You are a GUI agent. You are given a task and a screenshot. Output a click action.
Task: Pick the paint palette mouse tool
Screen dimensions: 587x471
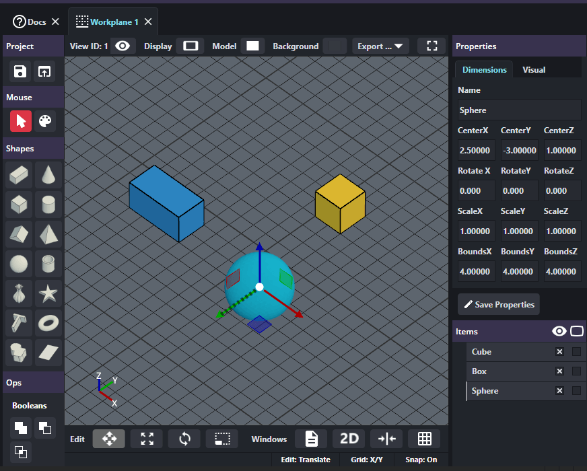coord(45,121)
